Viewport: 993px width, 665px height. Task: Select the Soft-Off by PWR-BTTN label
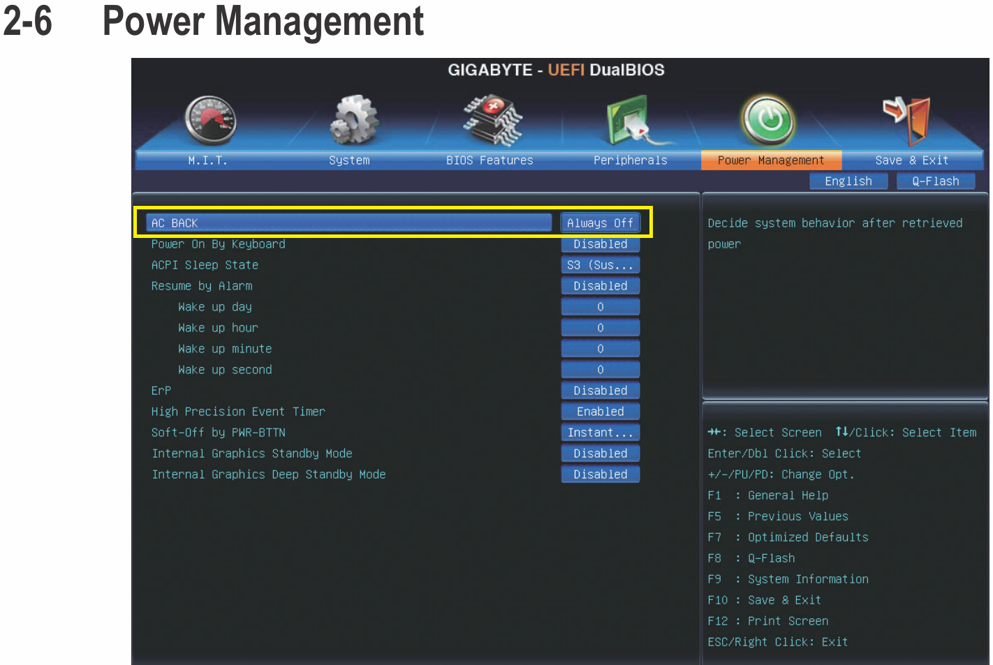pos(219,433)
